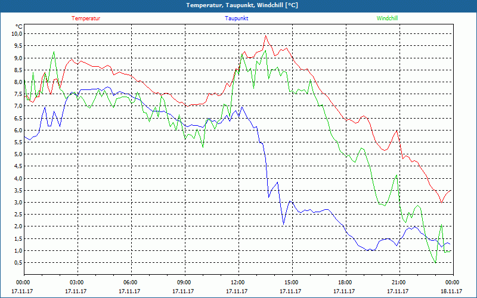Click the °C unit label
477x298 pixels.
tap(19, 26)
